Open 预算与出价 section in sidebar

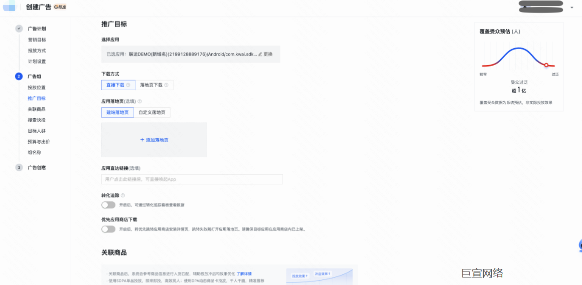(39, 142)
